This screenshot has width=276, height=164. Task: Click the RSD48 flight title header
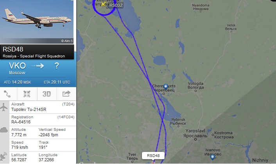pyautogui.click(x=13, y=49)
